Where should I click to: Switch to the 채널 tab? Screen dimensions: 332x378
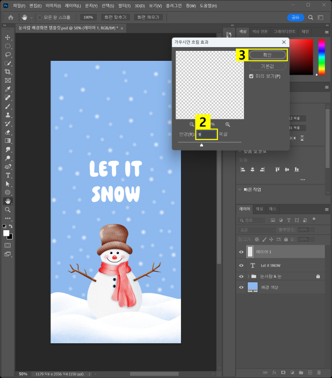(x=259, y=209)
